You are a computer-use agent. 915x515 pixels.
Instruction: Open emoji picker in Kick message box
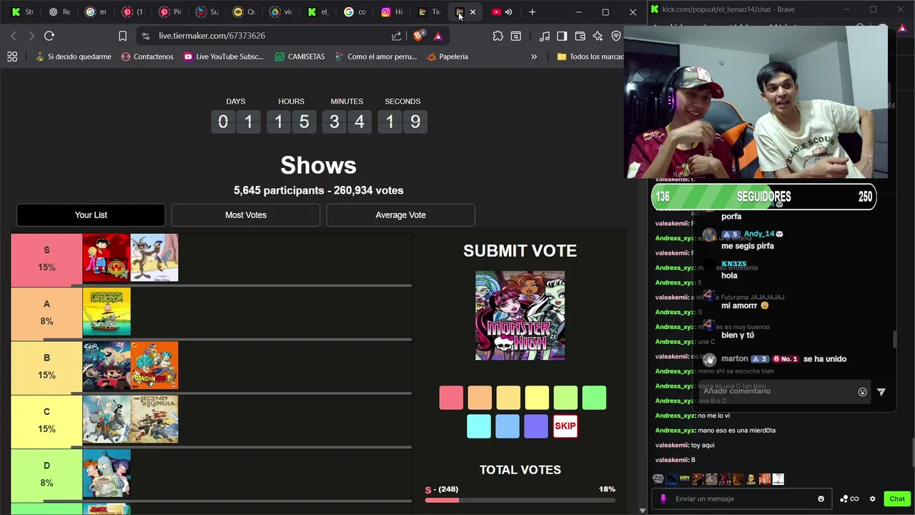[x=821, y=499]
